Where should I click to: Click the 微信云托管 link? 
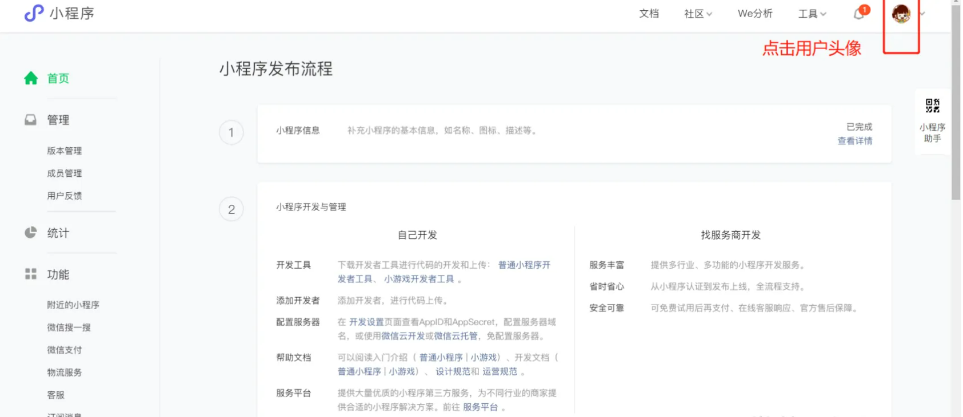tap(455, 336)
